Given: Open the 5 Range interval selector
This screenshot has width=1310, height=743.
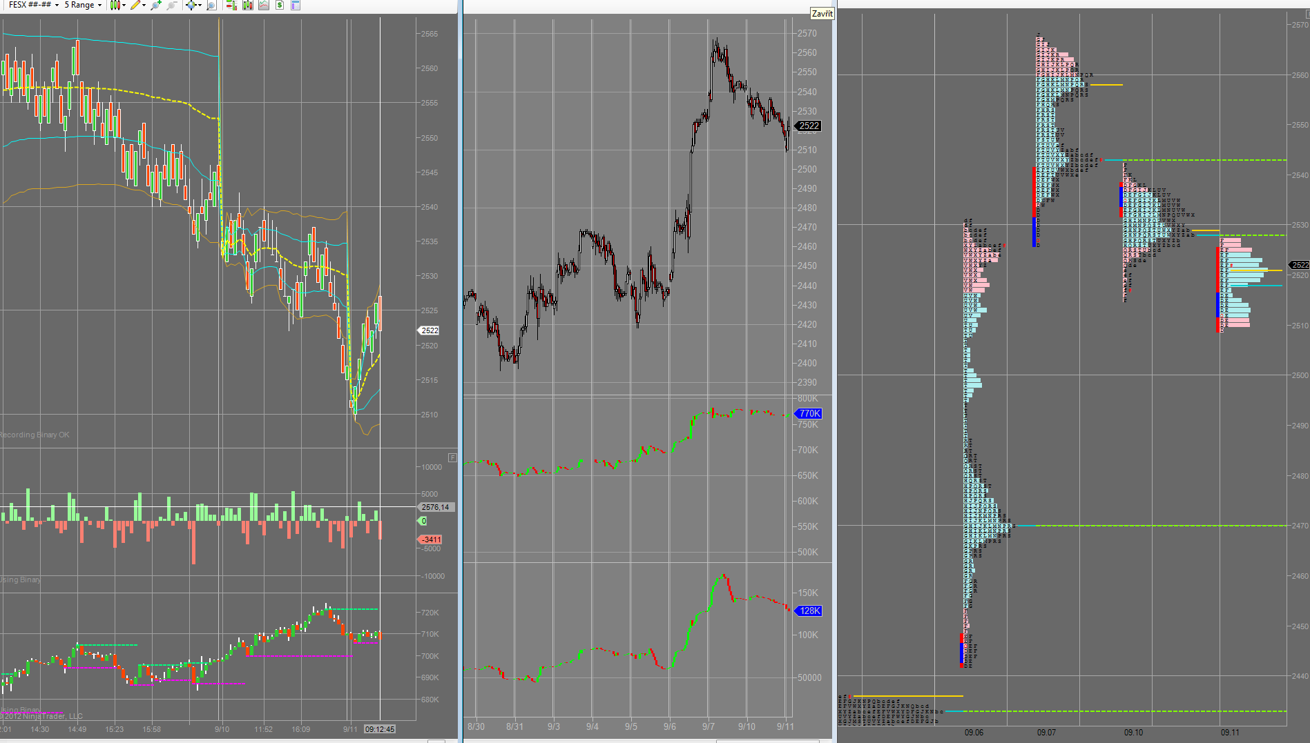Looking at the screenshot, I should pyautogui.click(x=83, y=5).
